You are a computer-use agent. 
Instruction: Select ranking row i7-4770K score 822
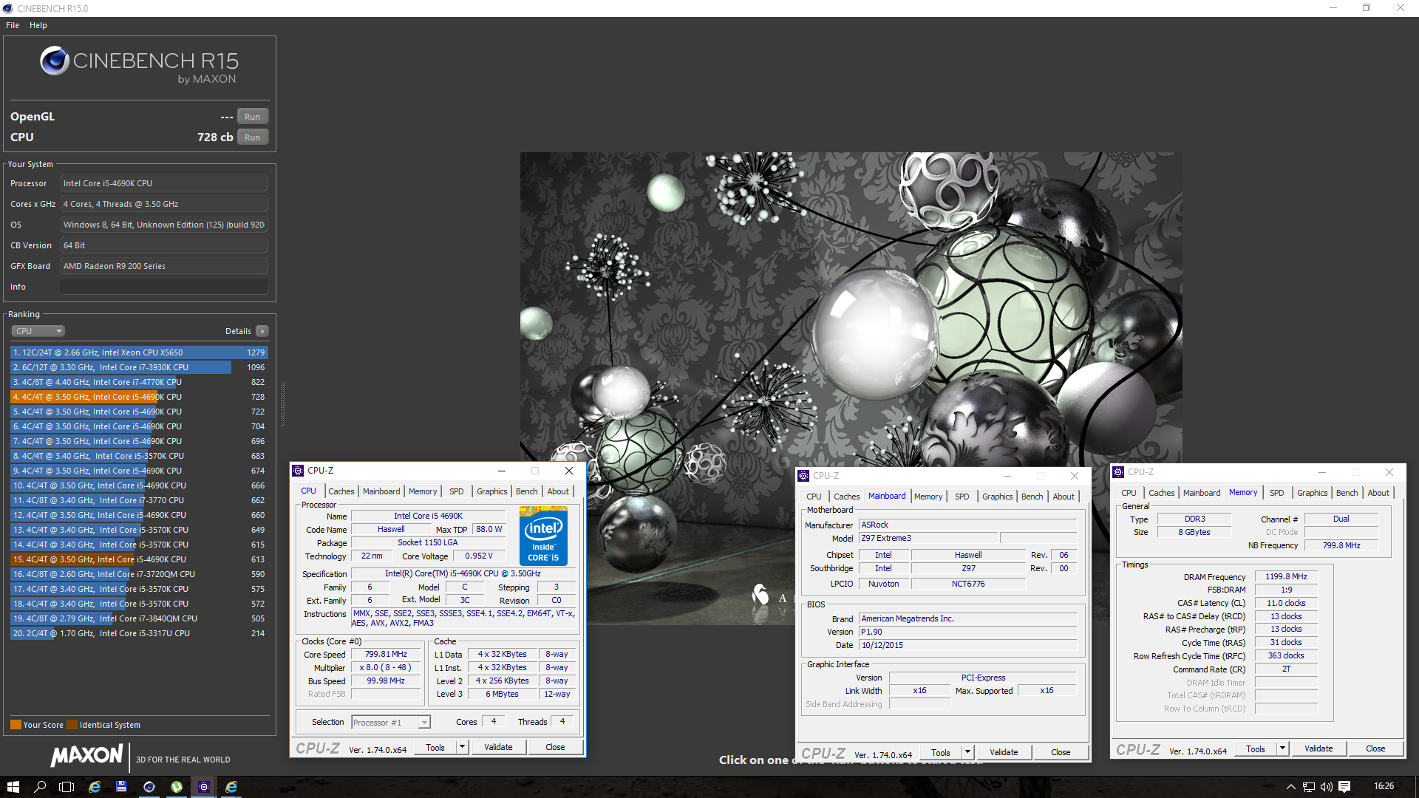point(139,382)
